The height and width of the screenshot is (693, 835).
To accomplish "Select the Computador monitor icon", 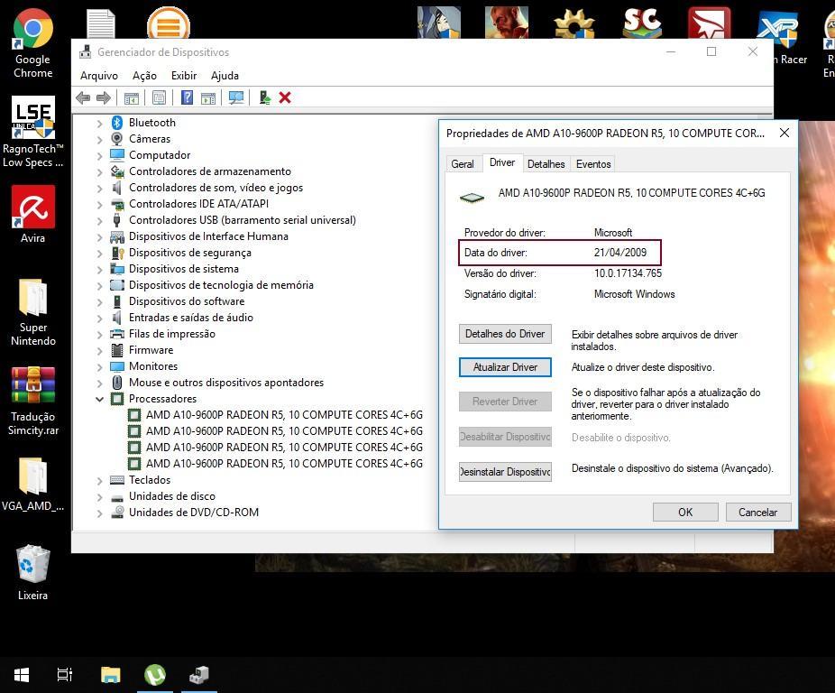I will [117, 155].
